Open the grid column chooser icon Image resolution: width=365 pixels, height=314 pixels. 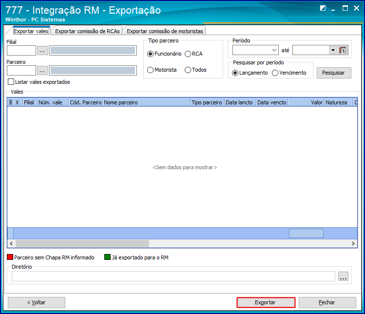(10, 102)
